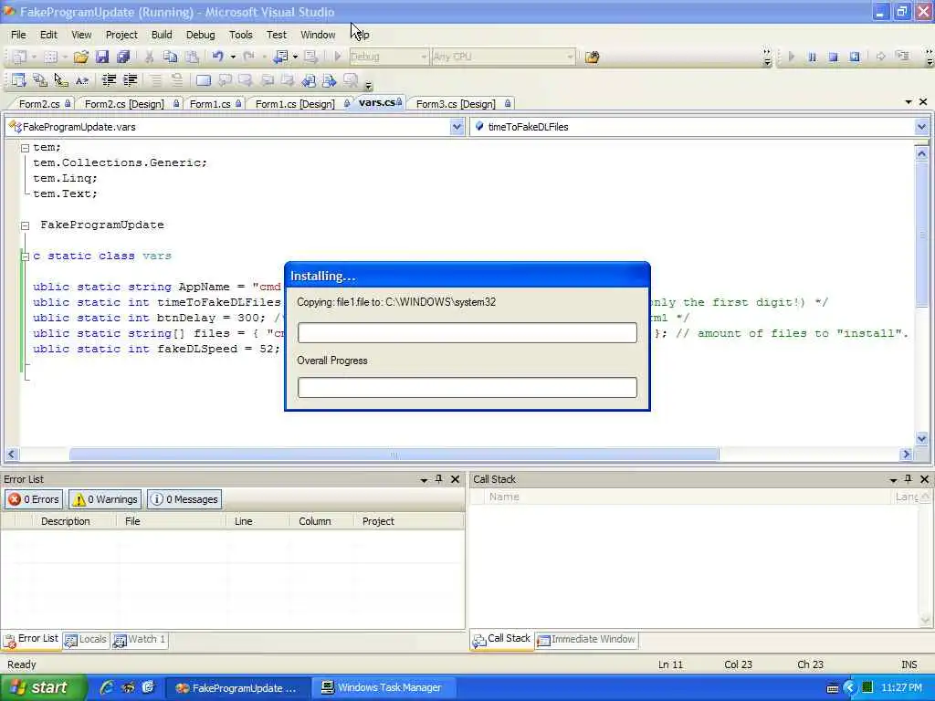Switch to the Immediate Window tab
935x701 pixels.
(x=587, y=640)
